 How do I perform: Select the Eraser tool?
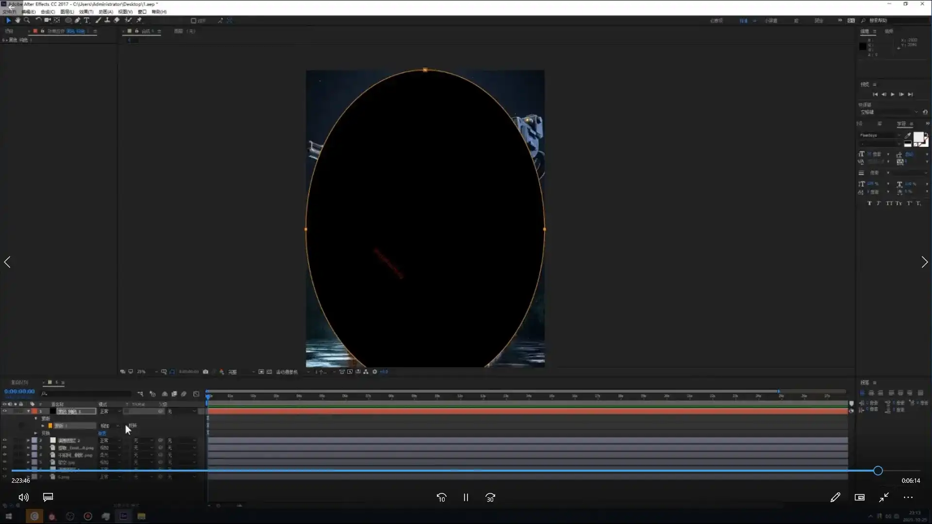click(116, 20)
